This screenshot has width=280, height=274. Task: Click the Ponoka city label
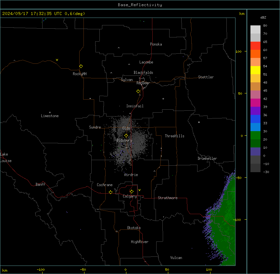[x=156, y=44]
